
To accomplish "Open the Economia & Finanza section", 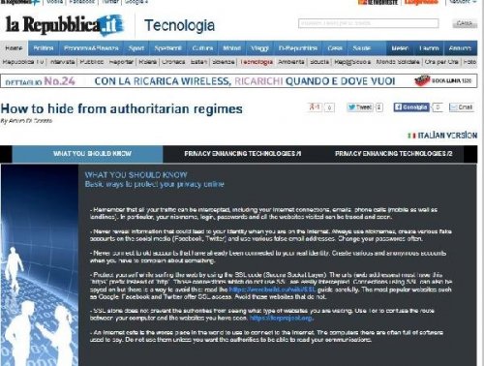I will coord(91,48).
